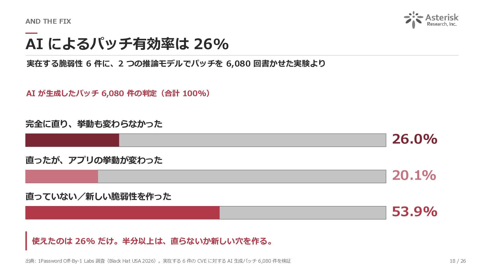Click the Asterisk Research flower logo icon

pos(413,20)
